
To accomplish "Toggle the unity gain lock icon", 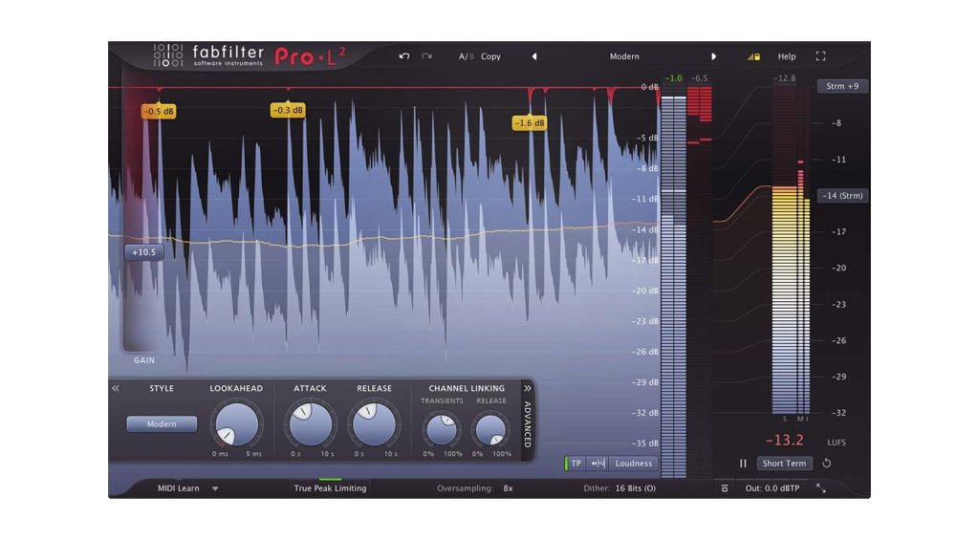I will click(x=753, y=56).
